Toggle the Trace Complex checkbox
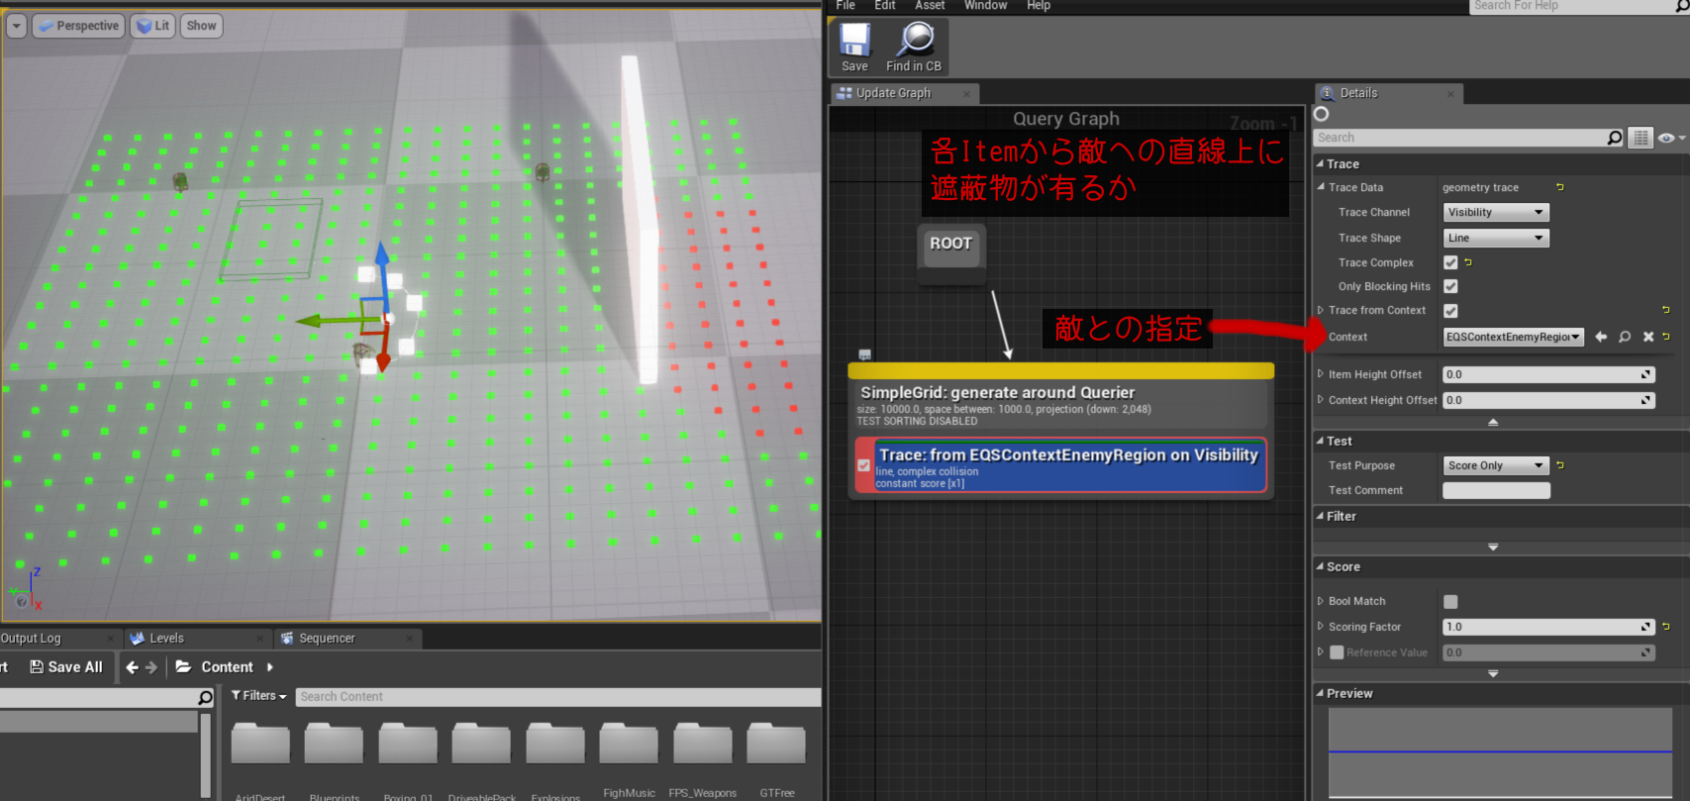The height and width of the screenshot is (801, 1690). coord(1450,262)
